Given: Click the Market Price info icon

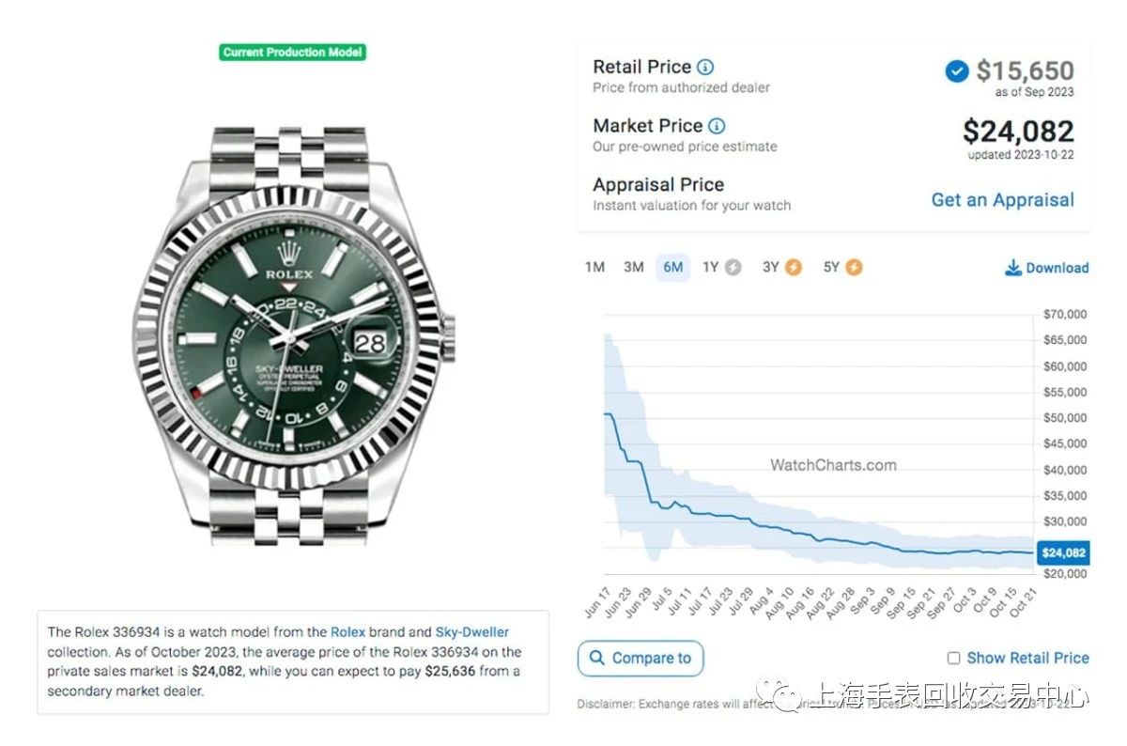Looking at the screenshot, I should tap(717, 126).
